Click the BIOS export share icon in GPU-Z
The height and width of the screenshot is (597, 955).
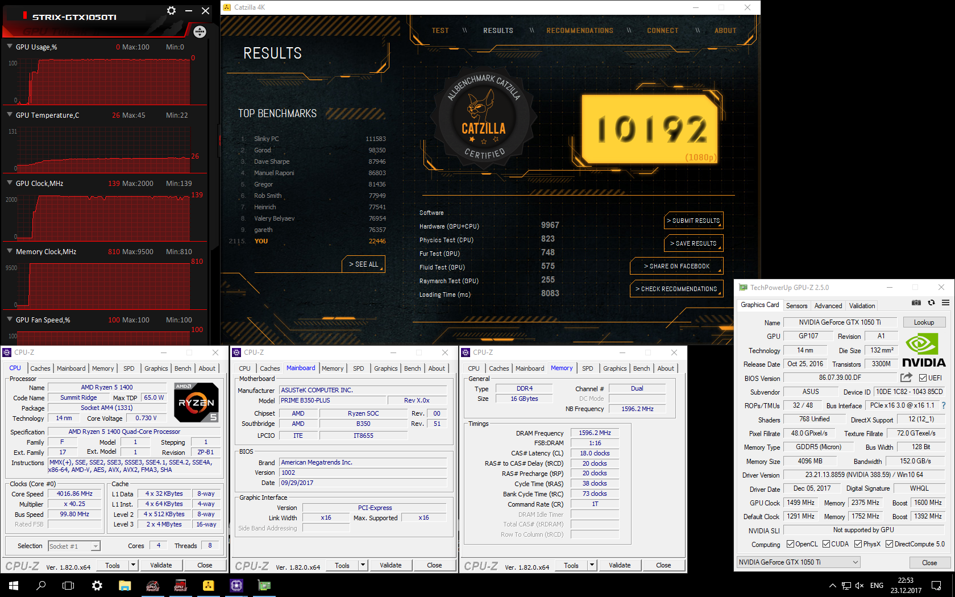click(x=906, y=378)
